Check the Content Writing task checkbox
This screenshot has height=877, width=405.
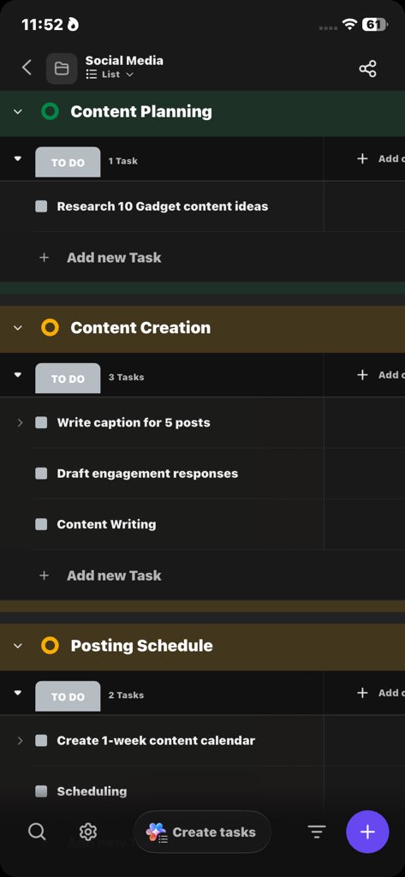(41, 524)
